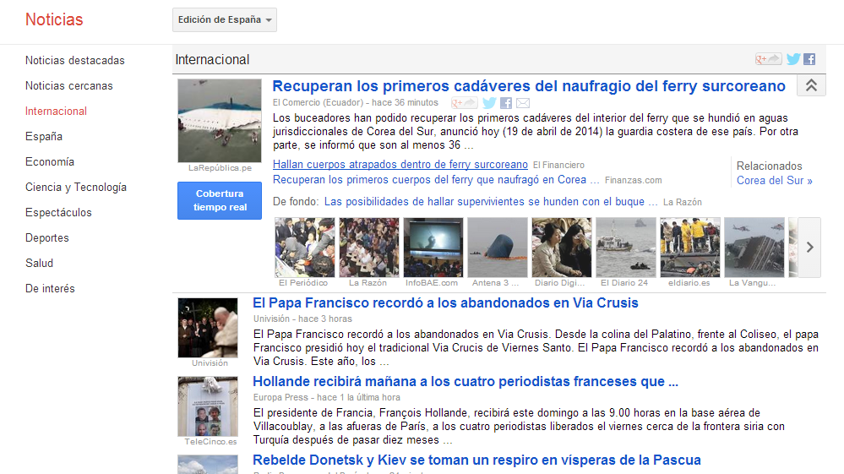The height and width of the screenshot is (474, 844).
Task: Share Internacional section on Facebook
Action: [809, 59]
